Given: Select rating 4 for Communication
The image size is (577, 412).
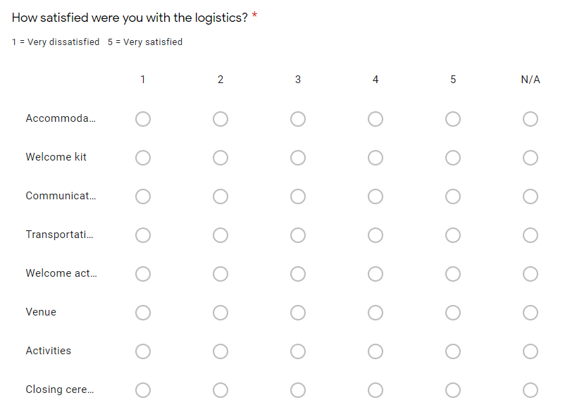Looking at the screenshot, I should (x=376, y=196).
